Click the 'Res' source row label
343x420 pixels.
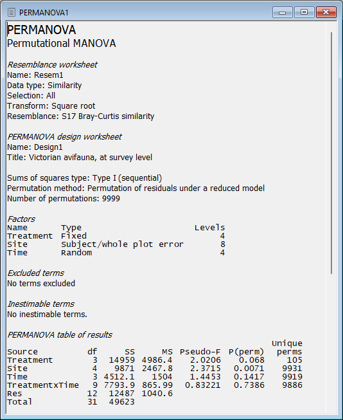15,394
